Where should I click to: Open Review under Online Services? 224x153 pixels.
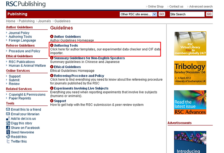[x=14, y=84]
